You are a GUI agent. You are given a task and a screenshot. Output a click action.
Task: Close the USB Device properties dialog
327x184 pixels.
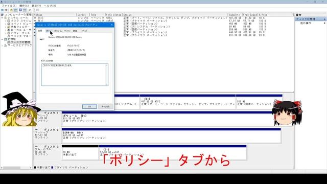(112, 25)
